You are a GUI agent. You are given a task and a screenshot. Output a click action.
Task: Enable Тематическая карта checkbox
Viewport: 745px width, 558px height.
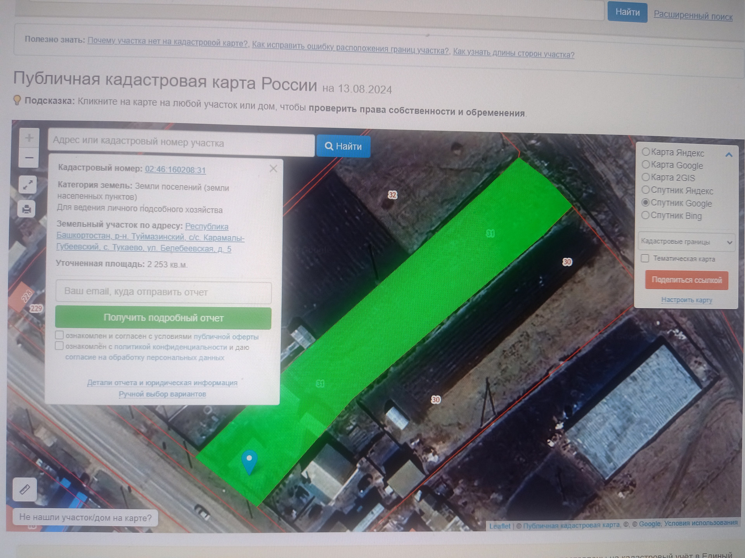[x=645, y=258]
